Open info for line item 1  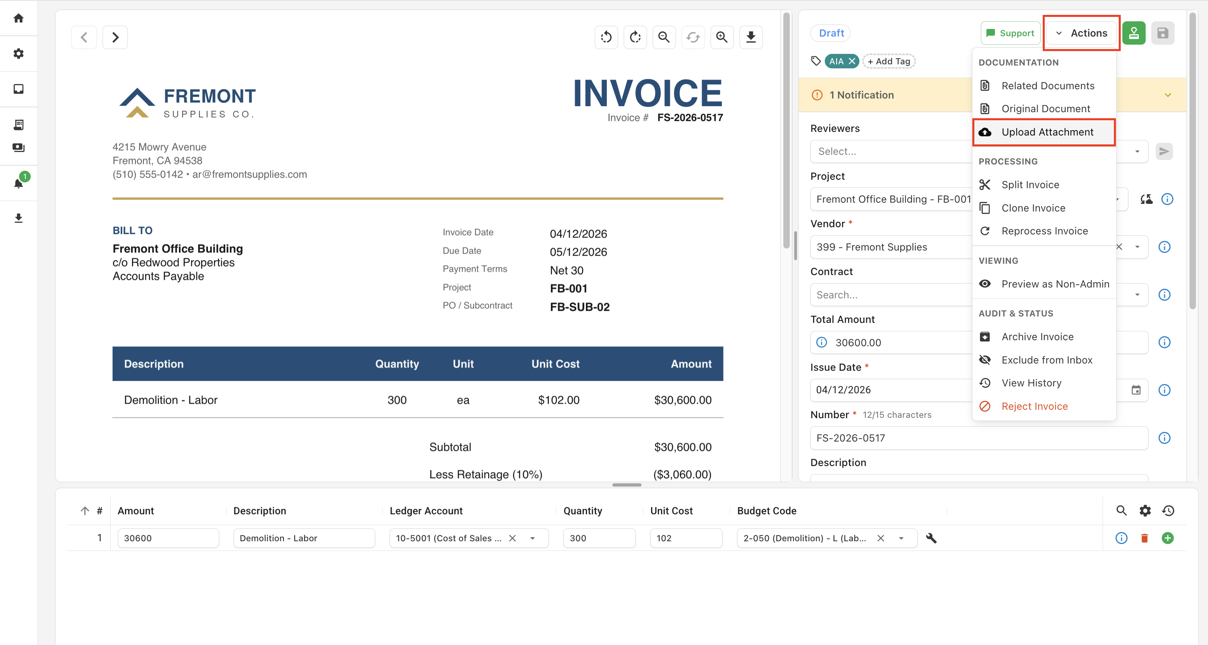[1121, 538]
